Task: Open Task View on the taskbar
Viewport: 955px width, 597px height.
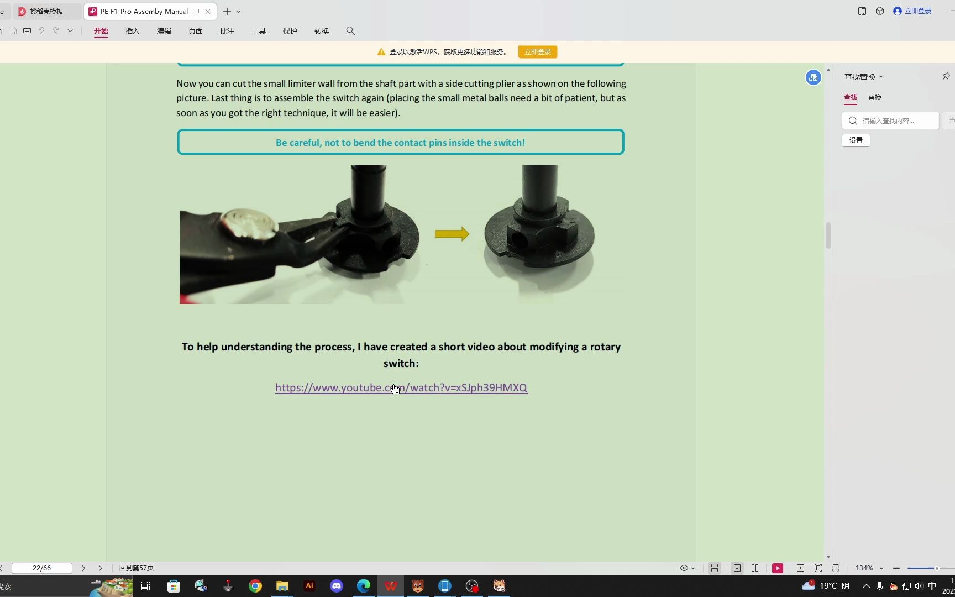Action: point(146,586)
